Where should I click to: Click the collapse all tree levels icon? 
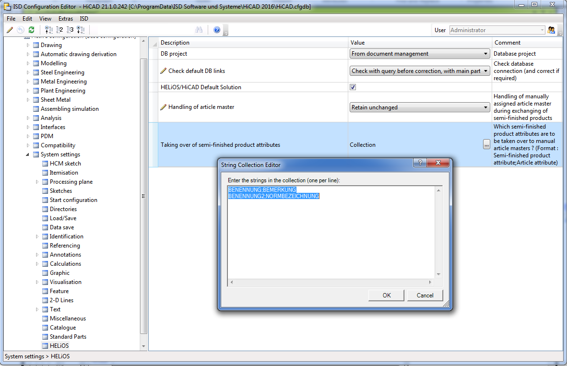coord(48,30)
